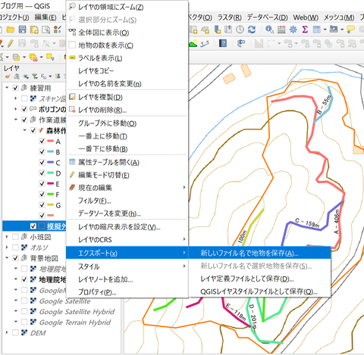Open the temporal controller clock icon
This screenshot has height=355, width=364.
(x=240, y=30)
